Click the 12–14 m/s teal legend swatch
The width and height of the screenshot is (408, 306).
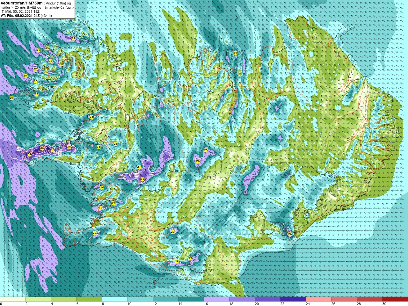pyautogui.click(x=166, y=299)
